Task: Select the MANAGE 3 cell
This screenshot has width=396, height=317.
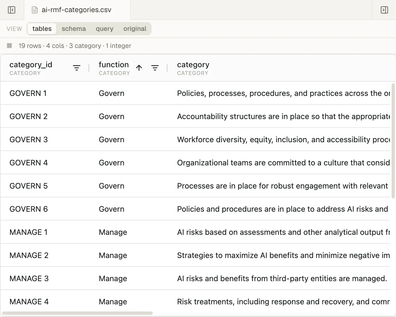Action: [x=45, y=278]
